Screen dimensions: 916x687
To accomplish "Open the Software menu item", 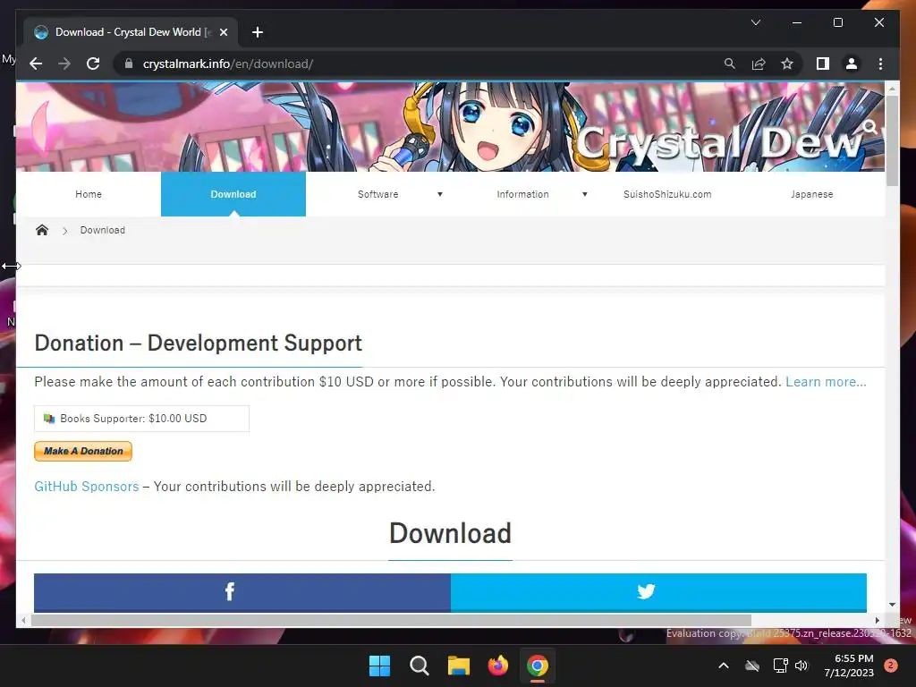I will click(x=378, y=194).
